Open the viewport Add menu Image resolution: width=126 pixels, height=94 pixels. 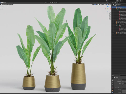9,4
